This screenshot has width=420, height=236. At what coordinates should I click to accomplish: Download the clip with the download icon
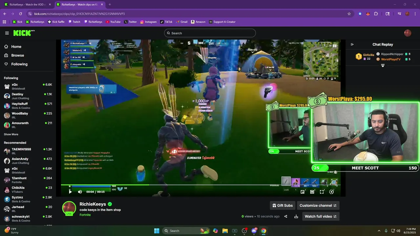point(296,216)
